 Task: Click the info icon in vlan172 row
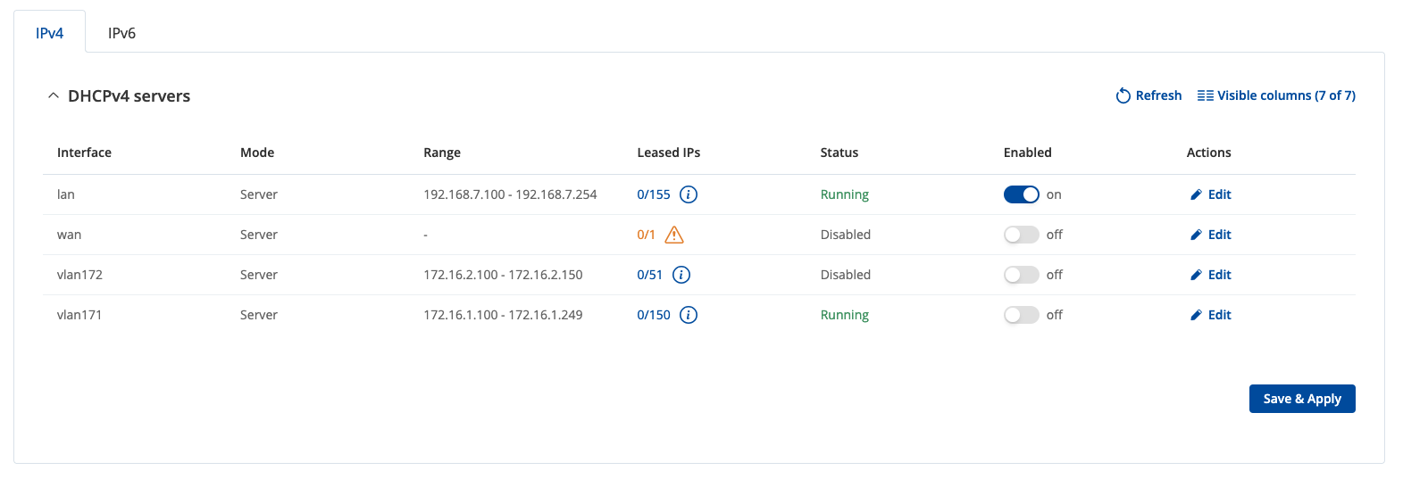coord(681,275)
